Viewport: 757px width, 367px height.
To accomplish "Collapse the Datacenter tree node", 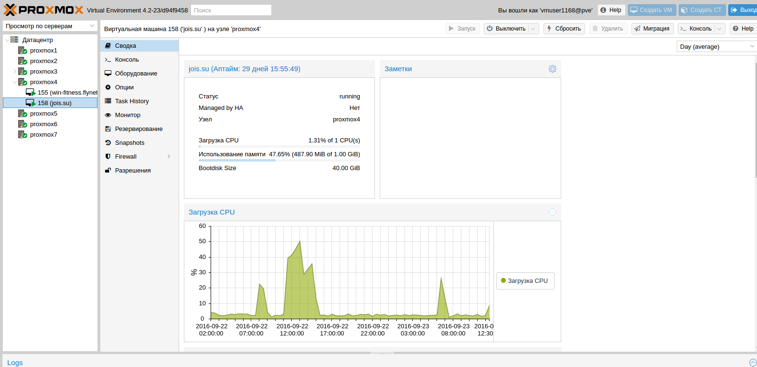I will click(x=7, y=40).
